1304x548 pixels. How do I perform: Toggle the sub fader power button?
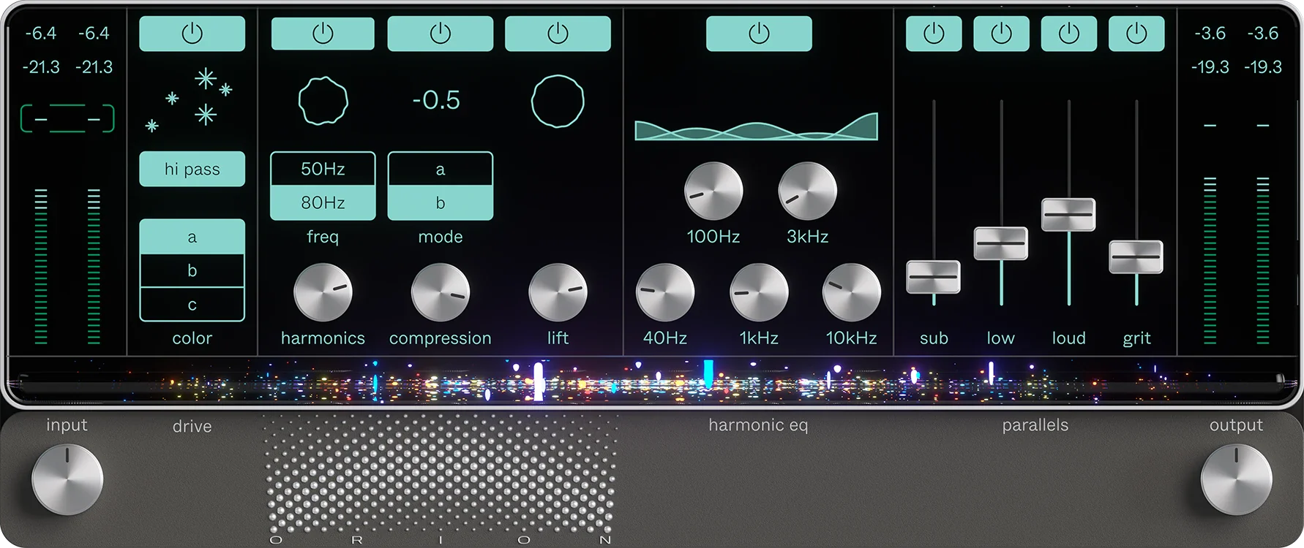click(934, 34)
